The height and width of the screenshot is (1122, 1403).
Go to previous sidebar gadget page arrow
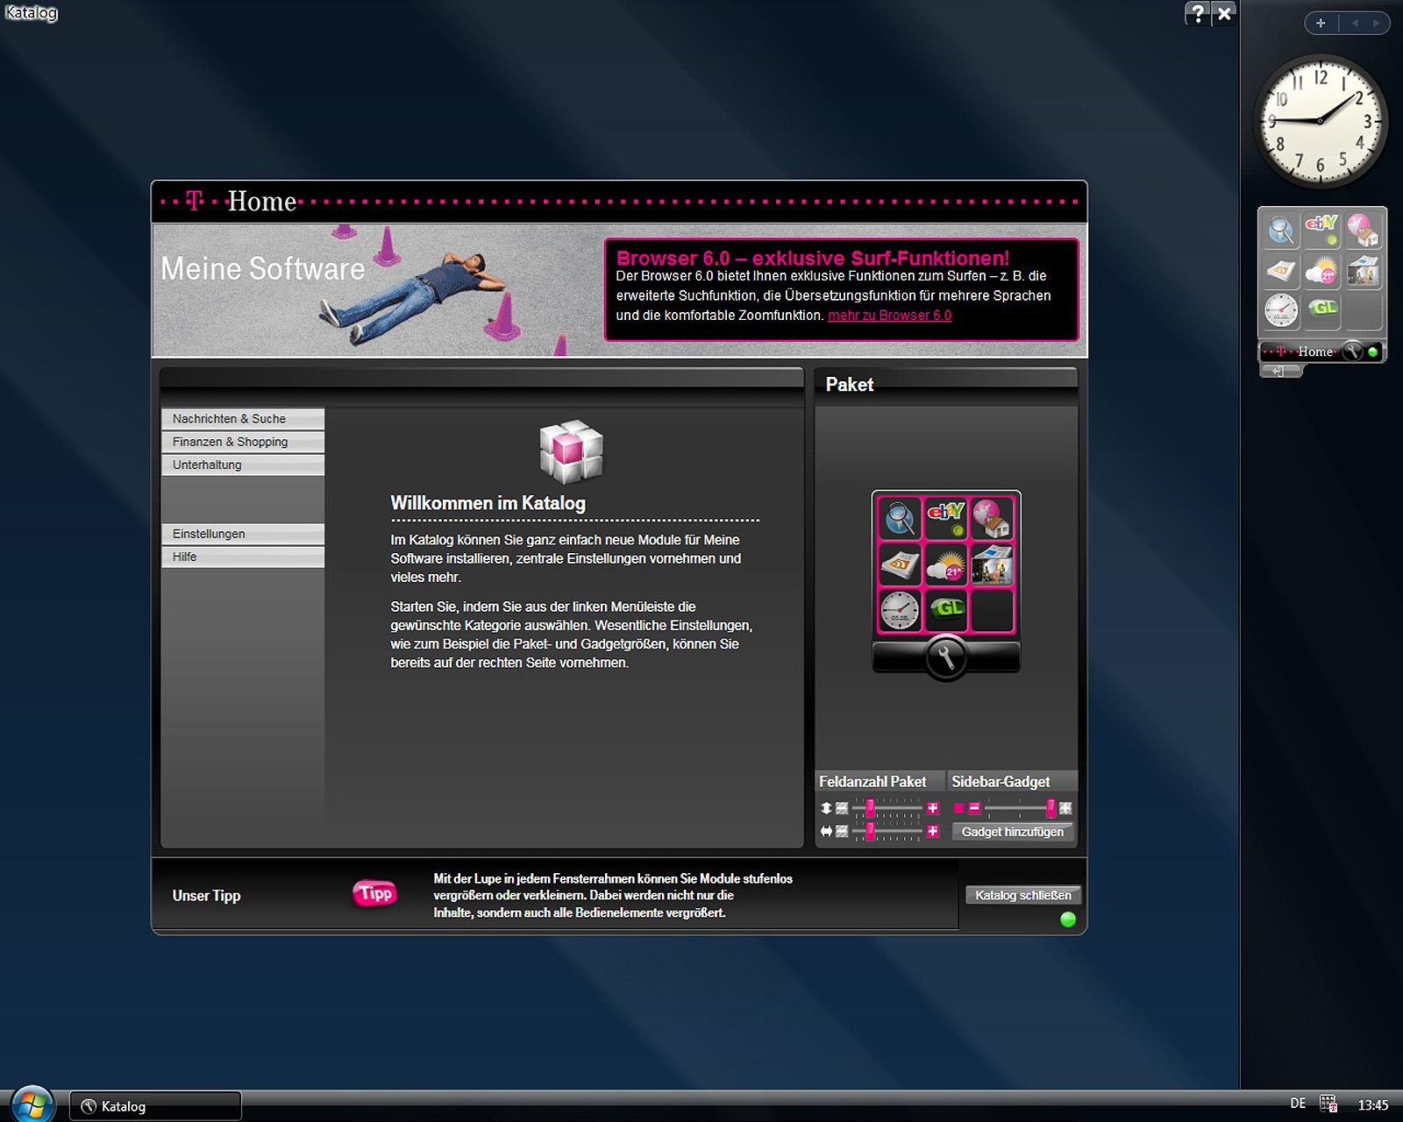(x=1355, y=24)
